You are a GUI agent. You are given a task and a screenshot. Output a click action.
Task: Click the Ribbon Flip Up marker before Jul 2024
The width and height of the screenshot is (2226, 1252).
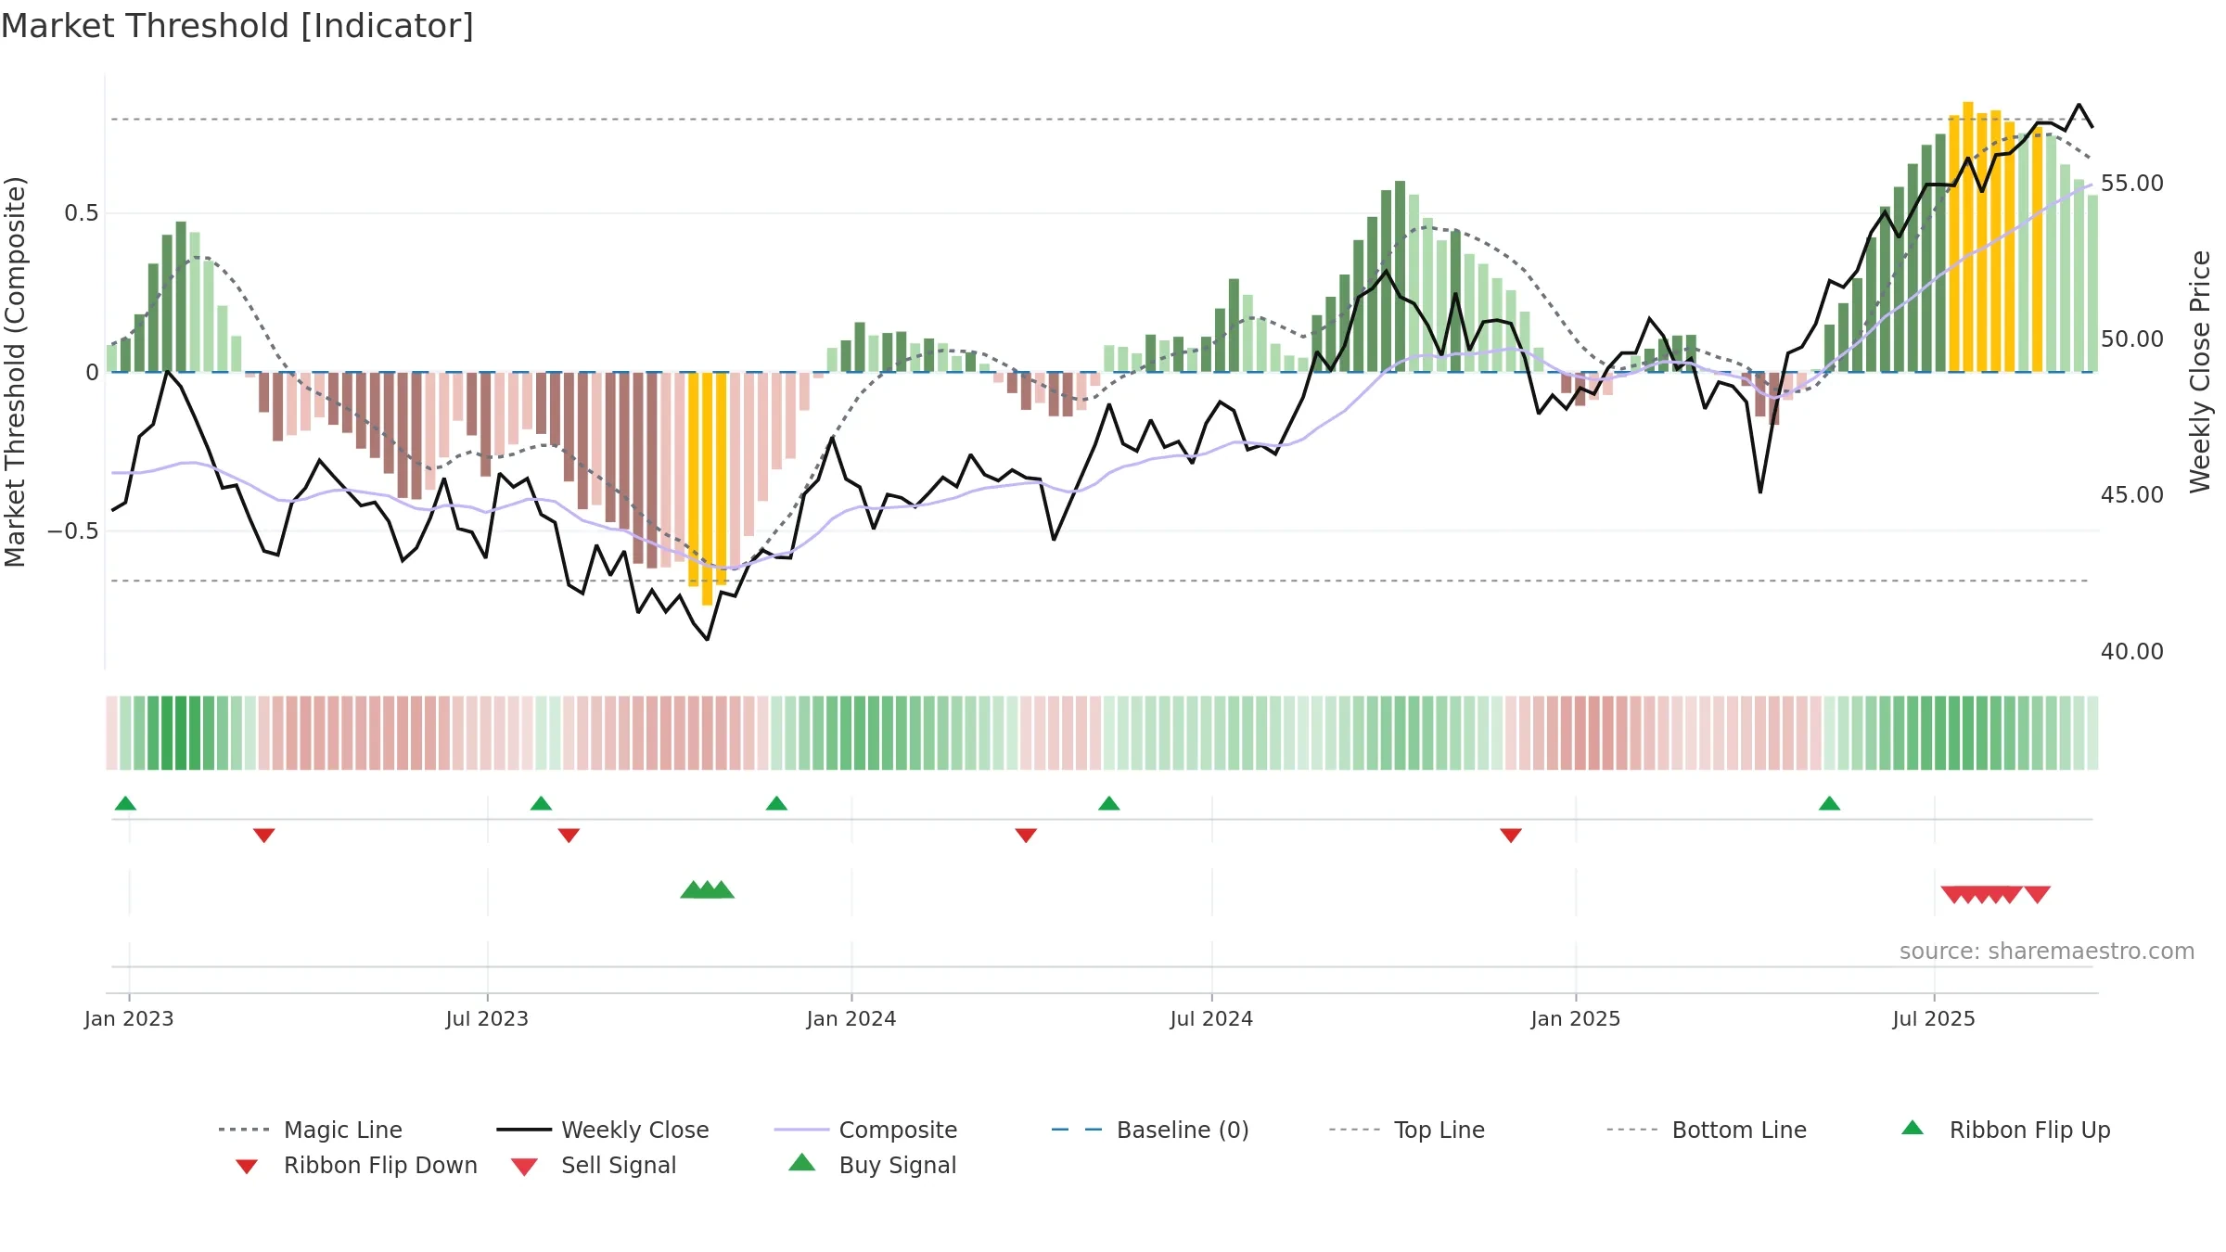tap(1109, 803)
